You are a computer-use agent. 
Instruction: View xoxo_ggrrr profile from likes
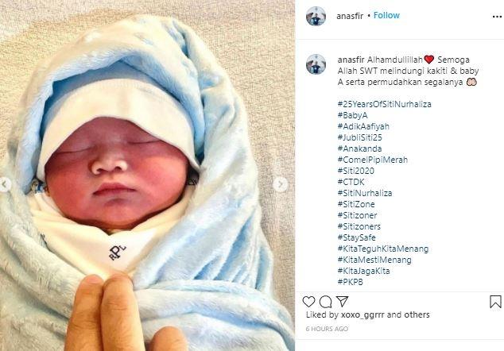pyautogui.click(x=362, y=314)
